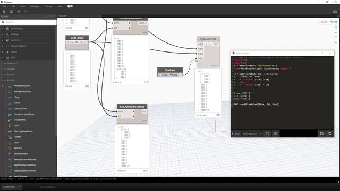340x191 pixels.
Task: Click Run in the Python Script editor
Action: pos(236,134)
